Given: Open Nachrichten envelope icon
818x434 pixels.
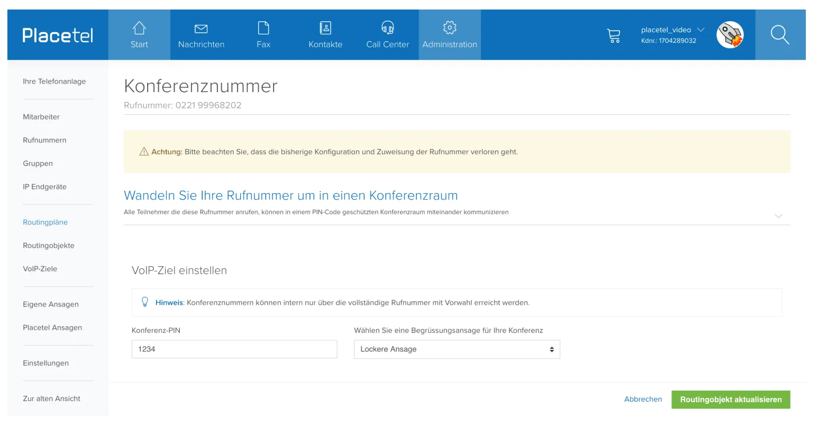Looking at the screenshot, I should [x=201, y=29].
